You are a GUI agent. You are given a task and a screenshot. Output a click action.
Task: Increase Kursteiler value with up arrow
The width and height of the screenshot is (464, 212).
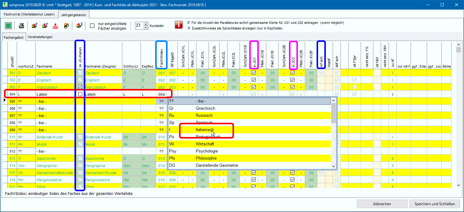(x=146, y=24)
